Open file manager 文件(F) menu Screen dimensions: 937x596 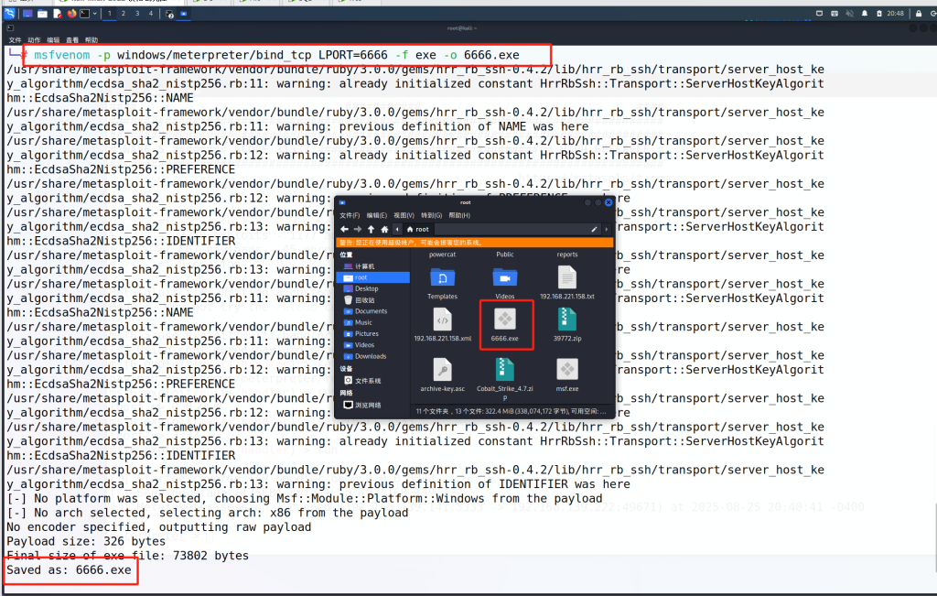350,215
